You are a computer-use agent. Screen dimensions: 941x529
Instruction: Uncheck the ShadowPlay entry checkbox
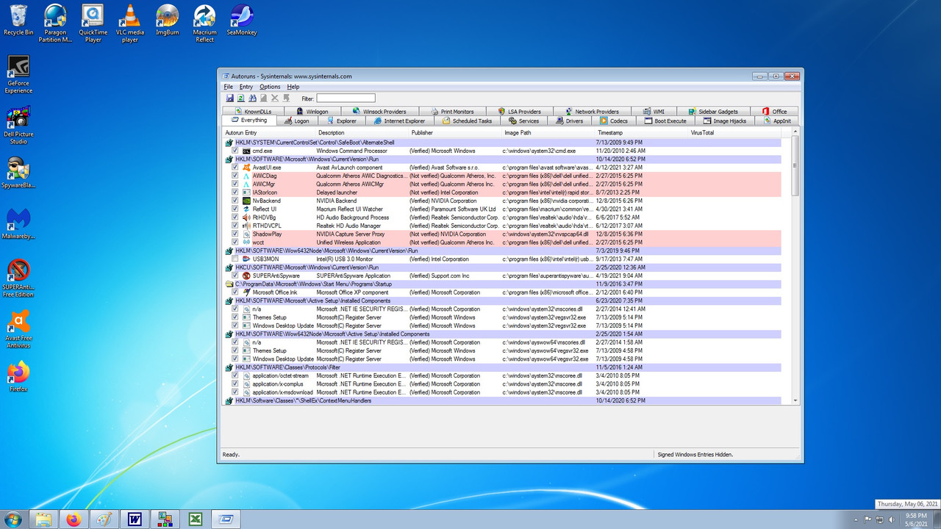click(x=235, y=234)
